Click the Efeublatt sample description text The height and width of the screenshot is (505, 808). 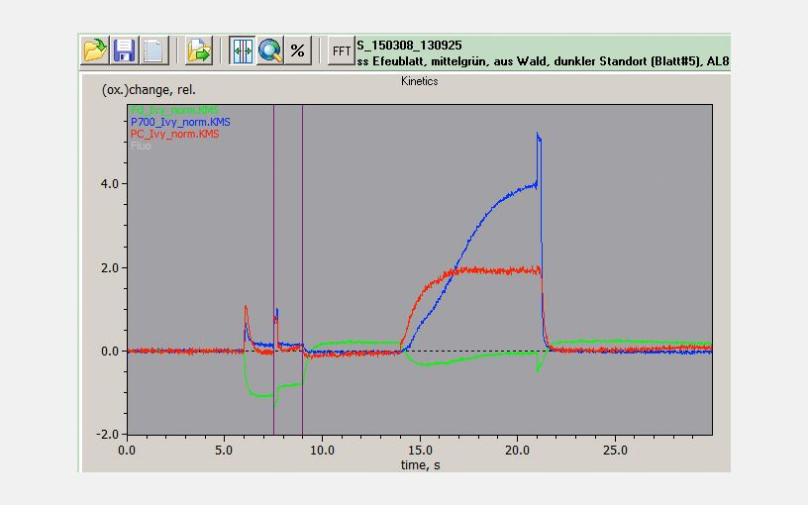pyautogui.click(x=544, y=61)
